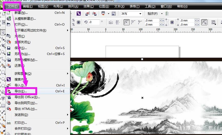Choose 导出(E)... from File menu

click(x=21, y=91)
